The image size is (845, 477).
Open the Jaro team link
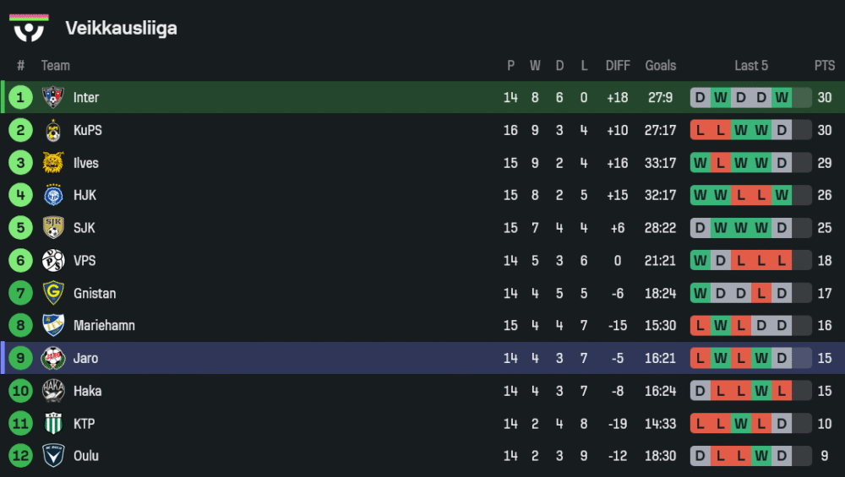(85, 358)
